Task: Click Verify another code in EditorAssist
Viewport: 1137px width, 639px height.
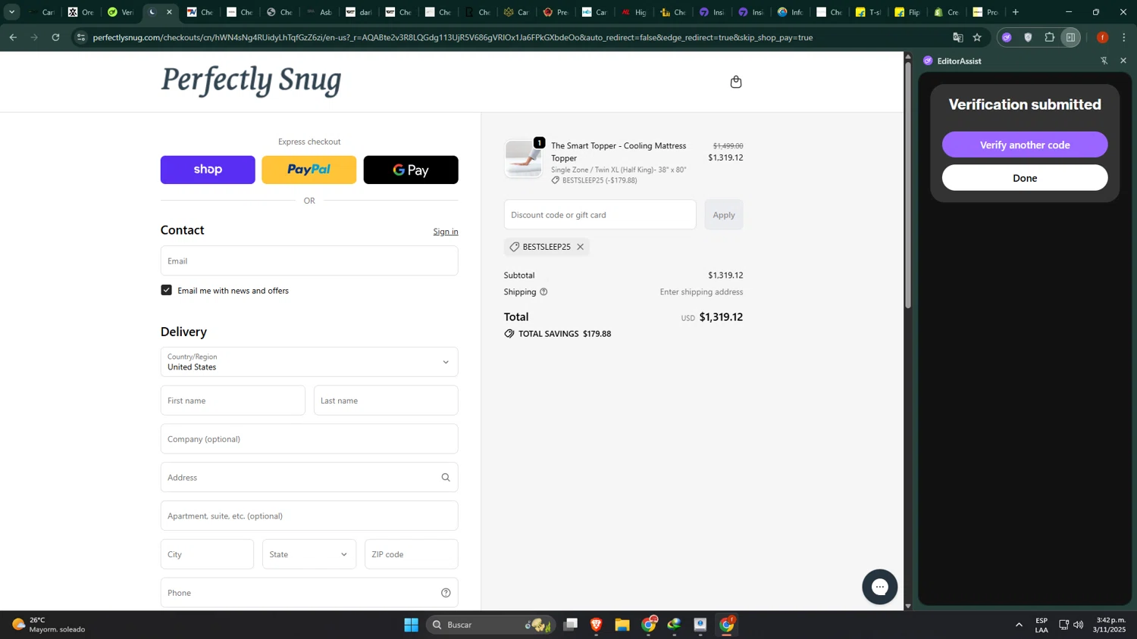Action: (x=1025, y=145)
